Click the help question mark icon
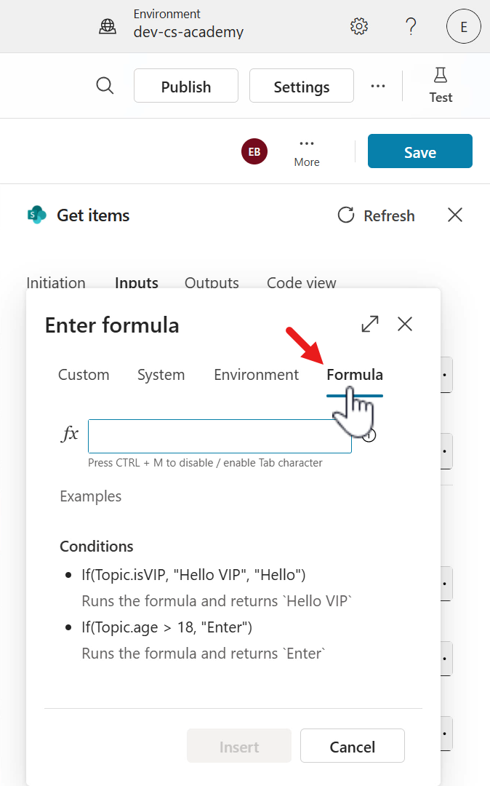 tap(411, 26)
